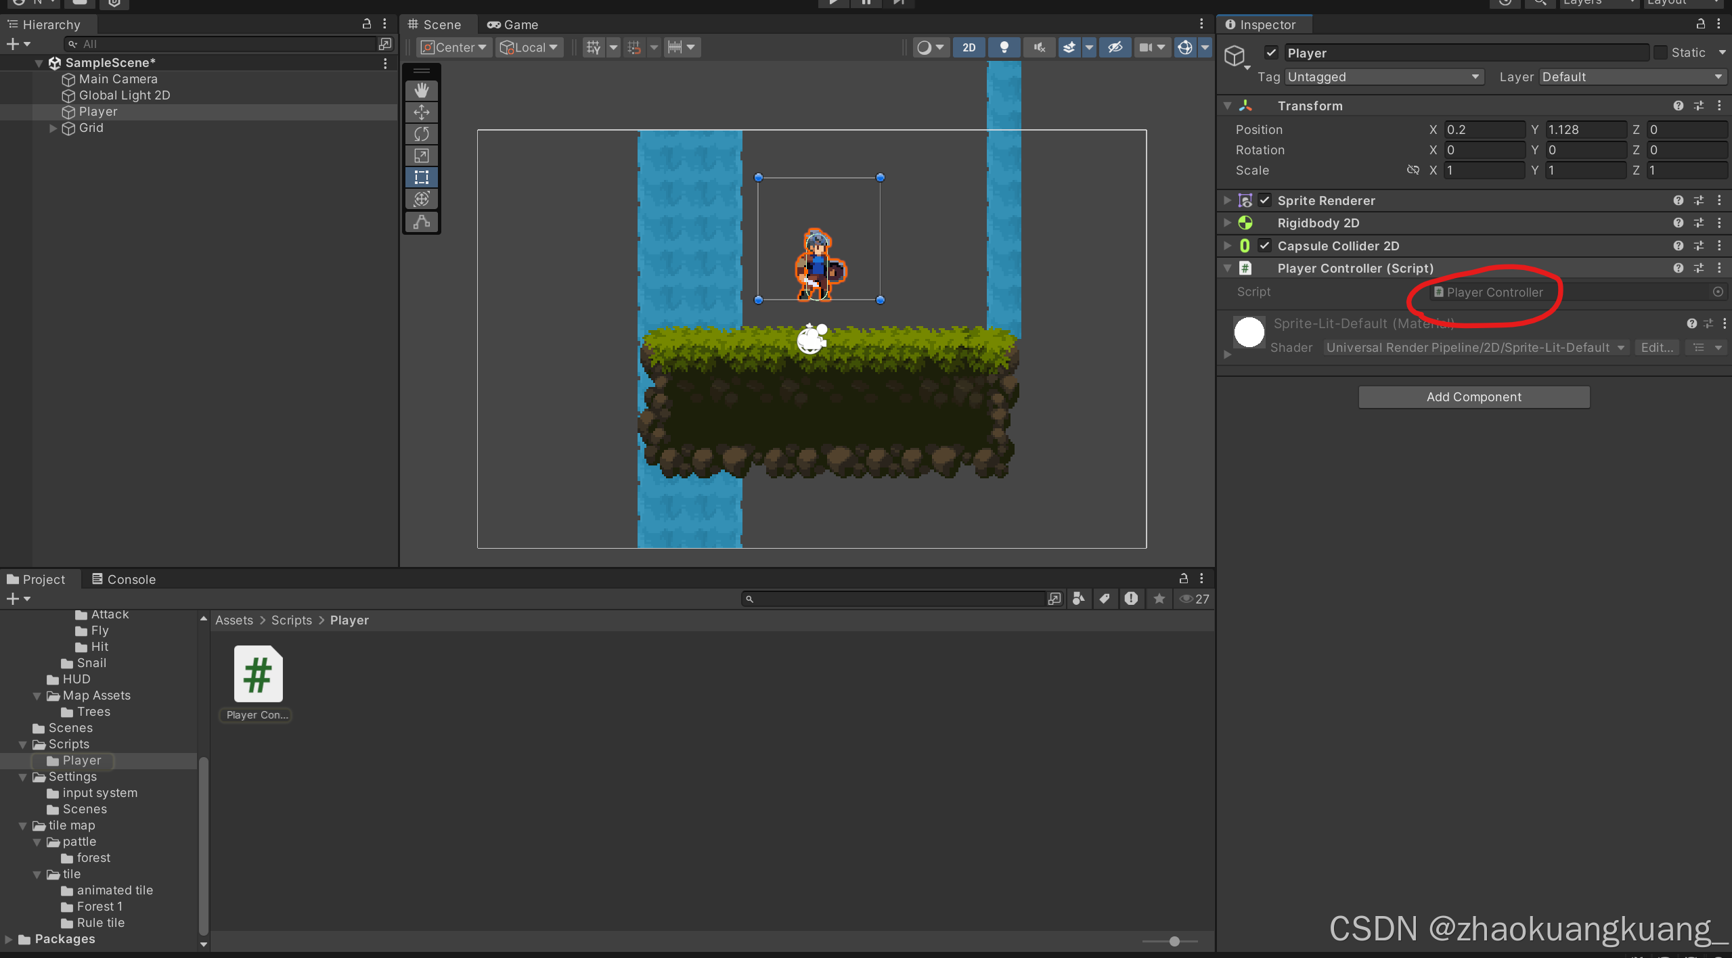This screenshot has height=958, width=1732.
Task: Expand the Rigidbody 2D component
Action: click(x=1227, y=223)
